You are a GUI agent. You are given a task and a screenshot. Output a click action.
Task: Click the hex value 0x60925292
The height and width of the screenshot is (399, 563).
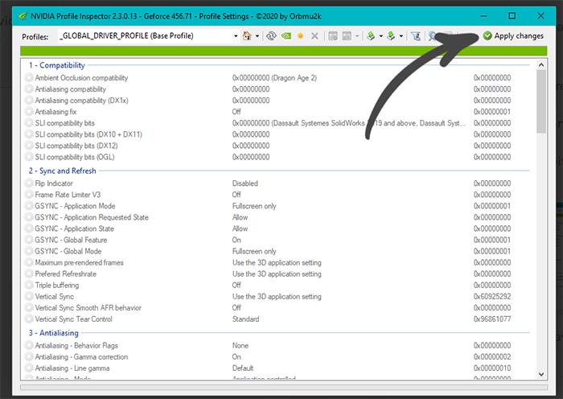coord(492,296)
